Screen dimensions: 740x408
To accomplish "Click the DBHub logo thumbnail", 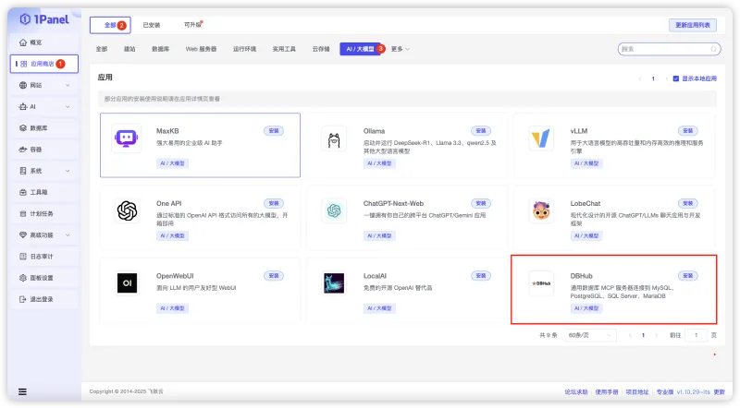I will 541,283.
